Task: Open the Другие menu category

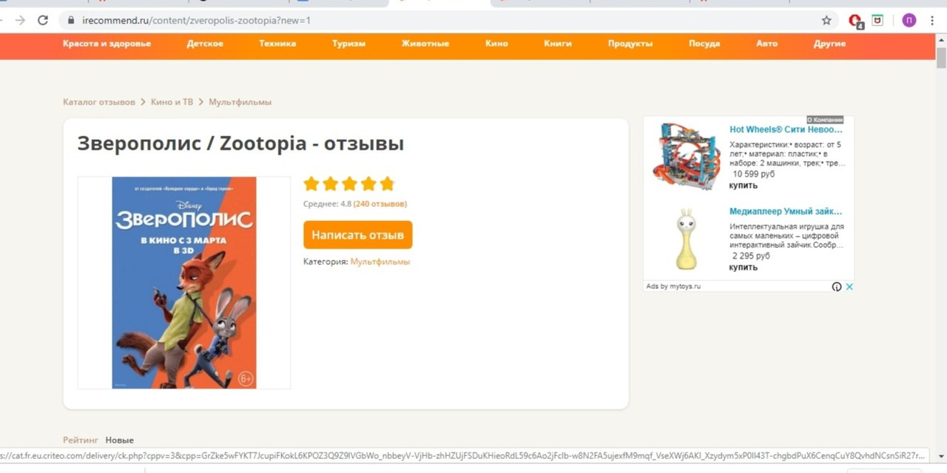Action: (x=829, y=44)
